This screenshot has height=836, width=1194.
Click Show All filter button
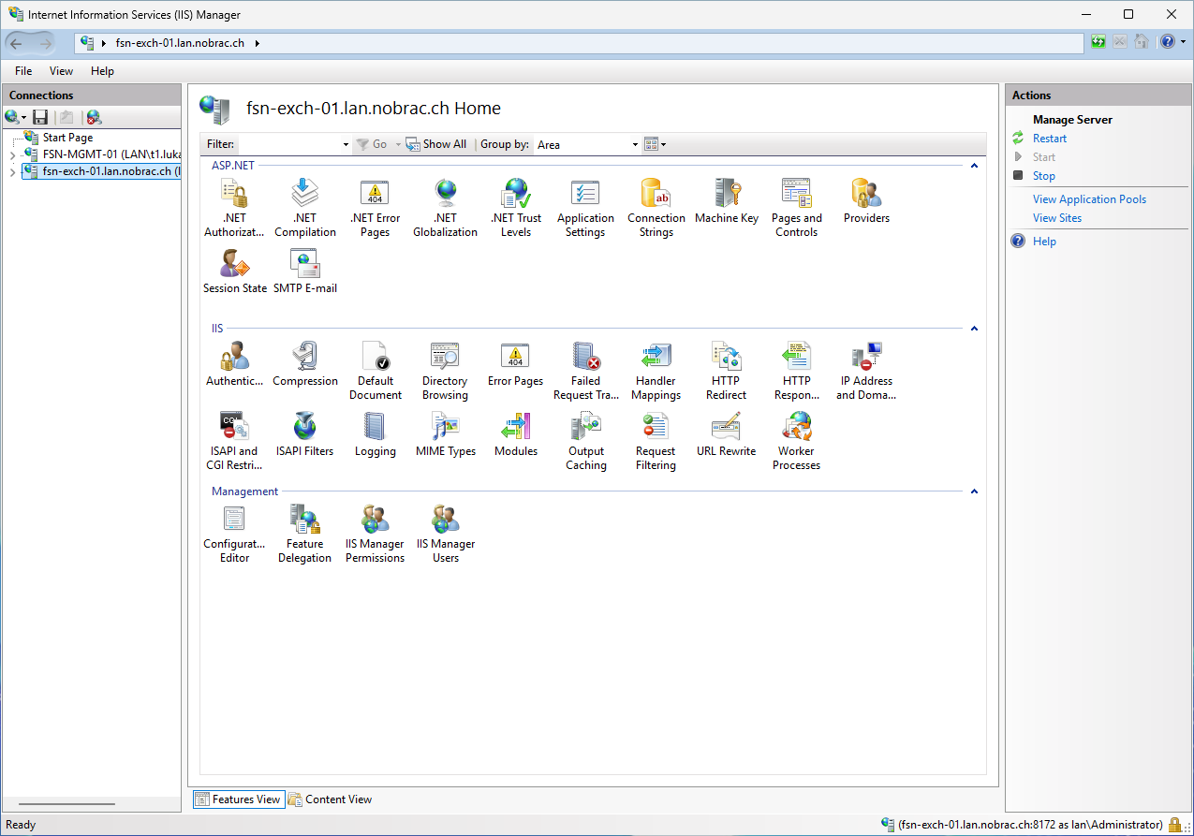(x=436, y=144)
